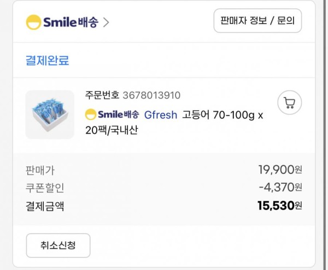
Task: Click the small Smile face badge in product title
Action: pyautogui.click(x=91, y=115)
